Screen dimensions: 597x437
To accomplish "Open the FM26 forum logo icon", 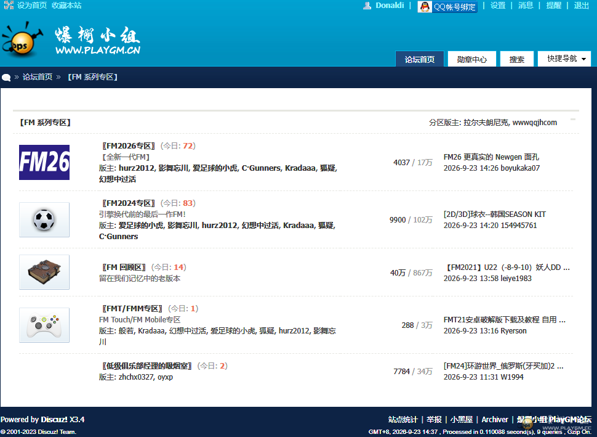I will [44, 162].
